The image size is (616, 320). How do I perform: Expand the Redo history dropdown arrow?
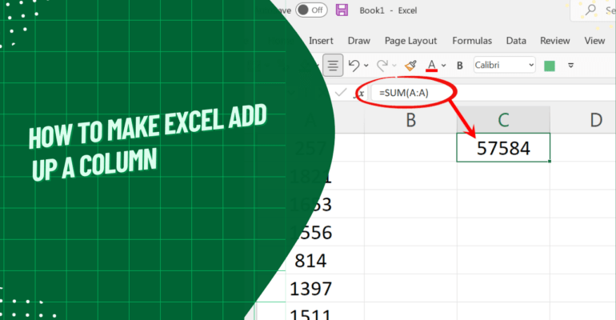394,66
